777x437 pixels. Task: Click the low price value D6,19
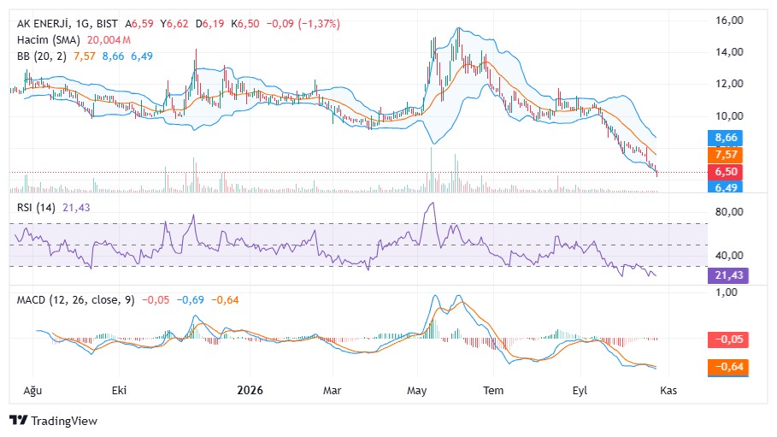click(x=209, y=23)
